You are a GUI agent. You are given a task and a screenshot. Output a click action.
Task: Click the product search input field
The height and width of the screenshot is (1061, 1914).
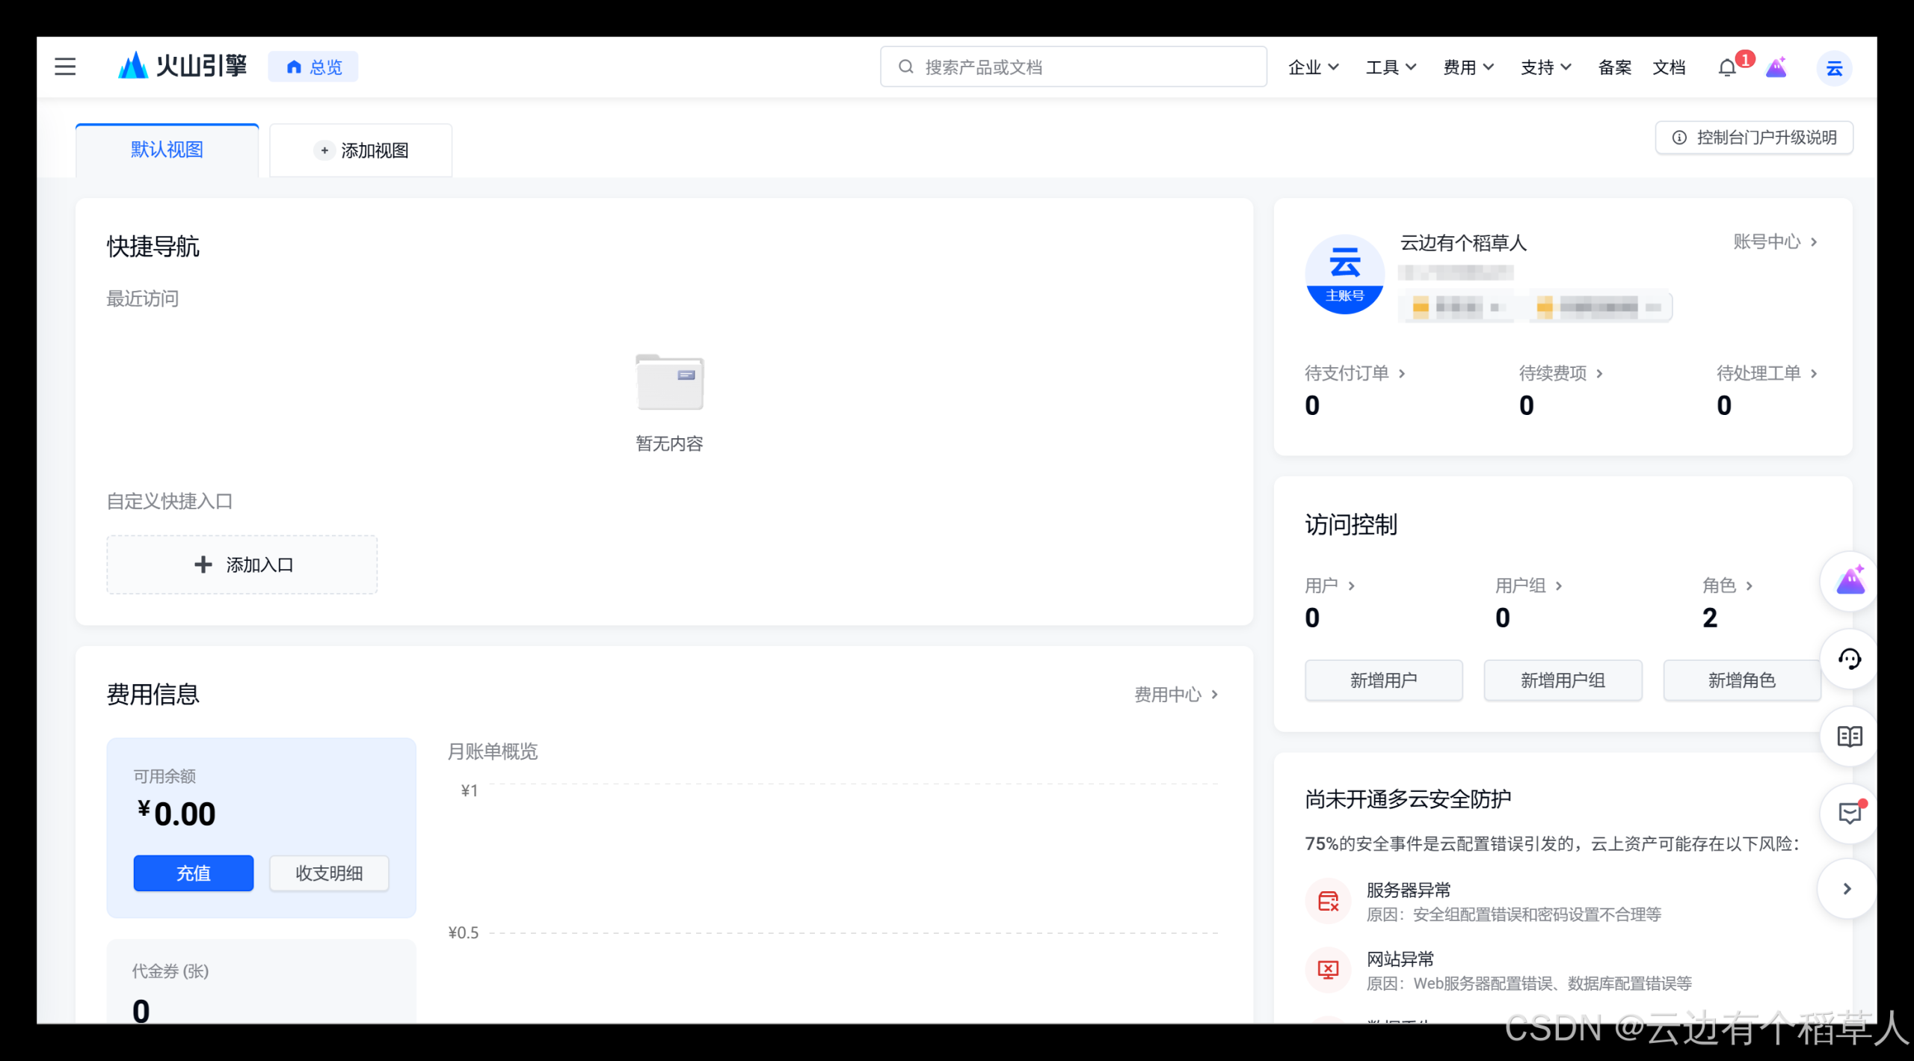point(1072,67)
